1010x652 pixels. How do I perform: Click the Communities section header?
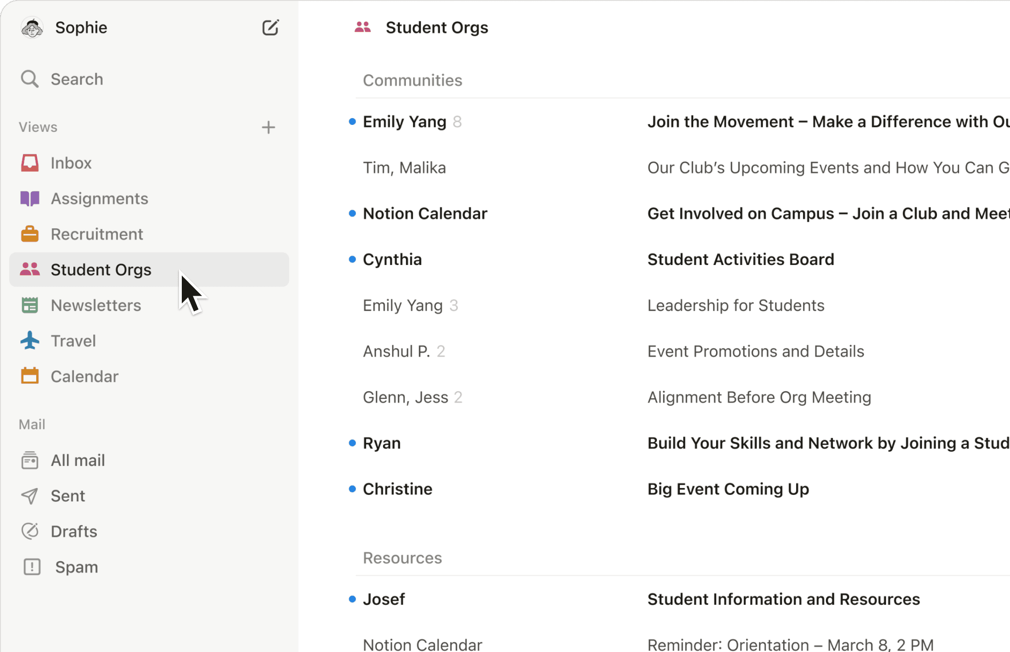click(412, 80)
